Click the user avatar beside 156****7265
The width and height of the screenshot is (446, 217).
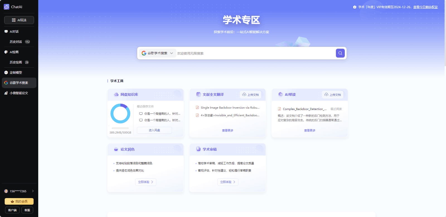(6, 191)
